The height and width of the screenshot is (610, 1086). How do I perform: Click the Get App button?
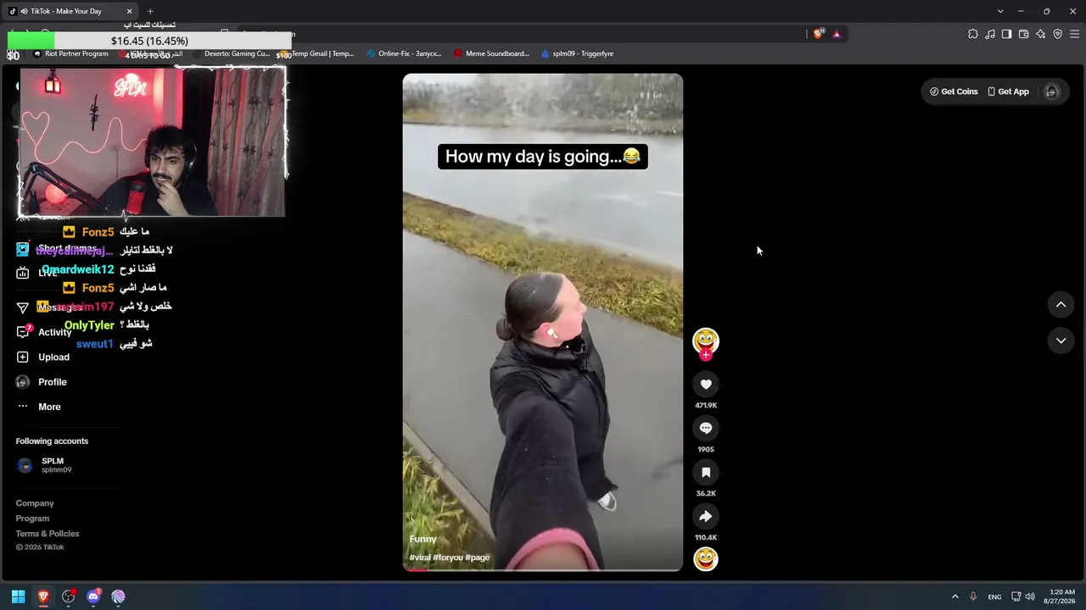click(1008, 91)
